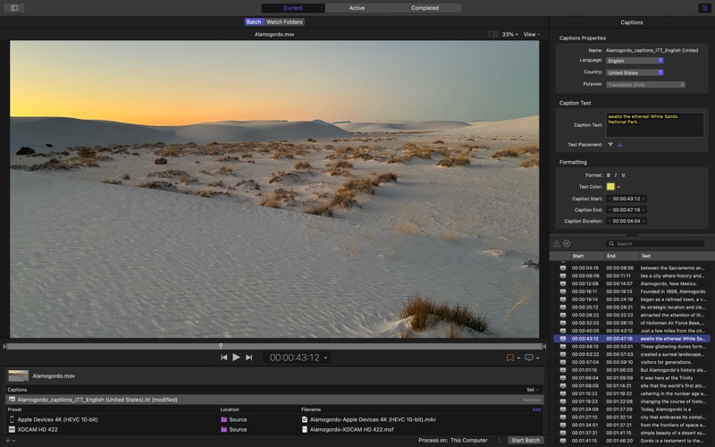715x447 pixels.
Task: Toggle underline caption formatting
Action: pyautogui.click(x=623, y=175)
